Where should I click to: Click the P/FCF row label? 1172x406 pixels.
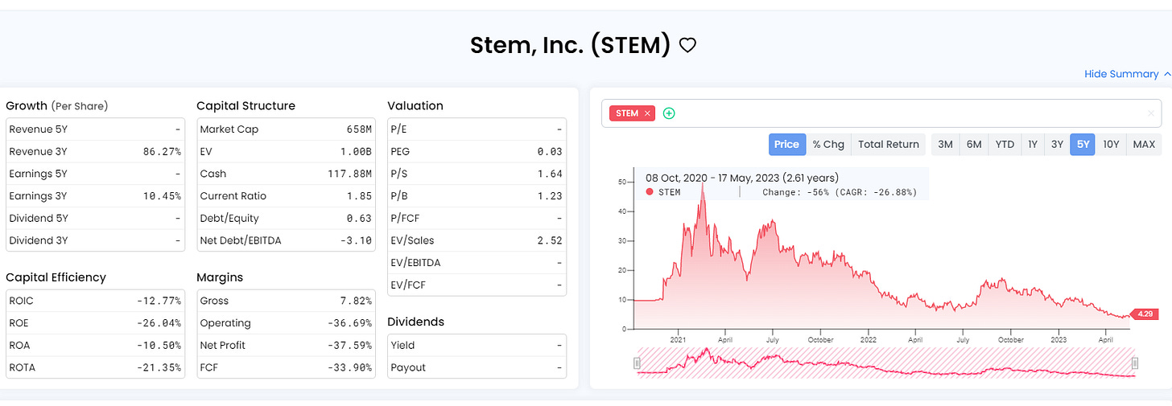(405, 218)
